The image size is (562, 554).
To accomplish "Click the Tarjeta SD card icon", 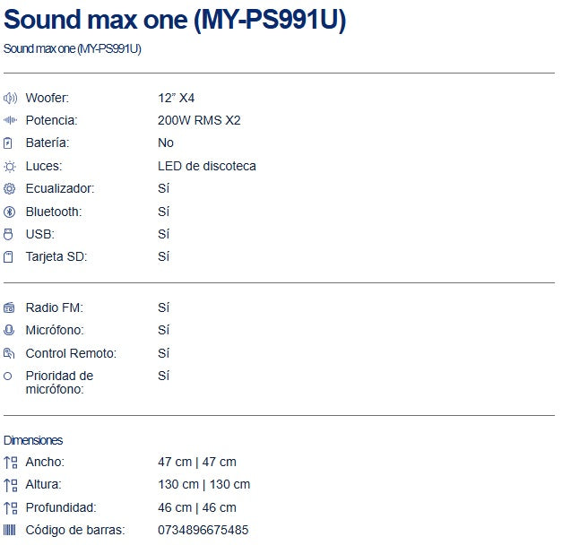I will point(8,256).
